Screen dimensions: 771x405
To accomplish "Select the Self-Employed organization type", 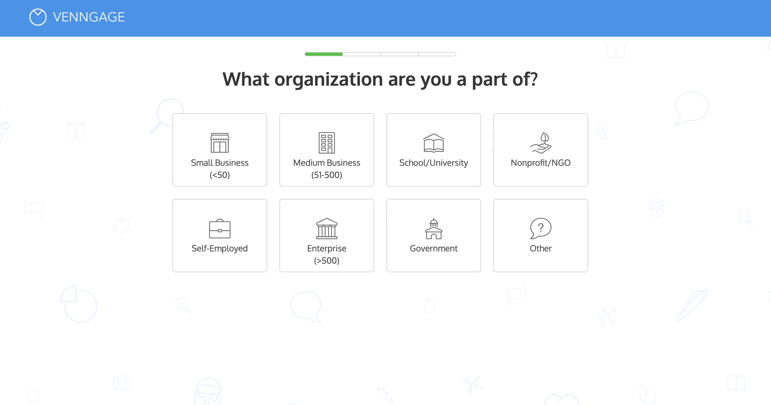I will [219, 236].
